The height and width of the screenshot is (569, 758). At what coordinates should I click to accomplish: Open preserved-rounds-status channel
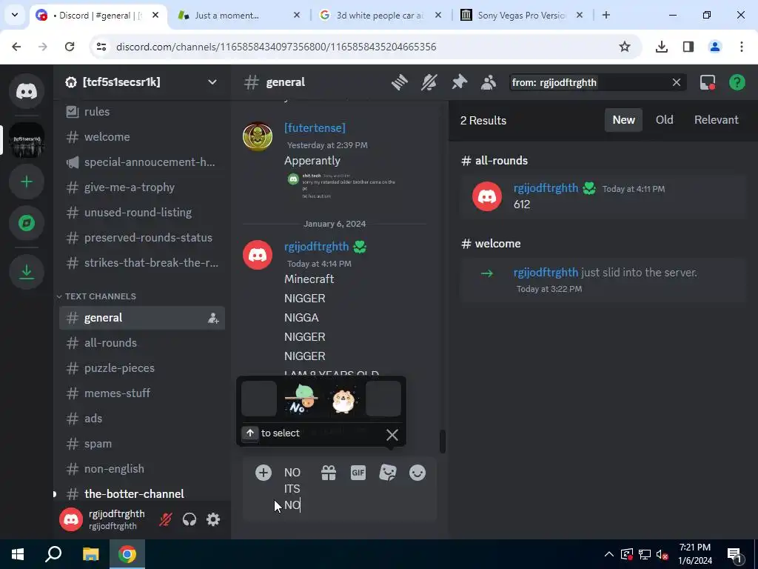pyautogui.click(x=142, y=238)
